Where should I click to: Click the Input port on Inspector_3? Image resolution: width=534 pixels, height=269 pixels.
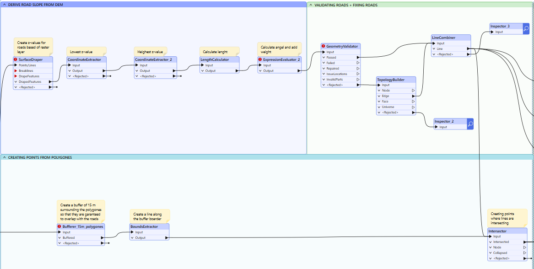[x=507, y=32]
